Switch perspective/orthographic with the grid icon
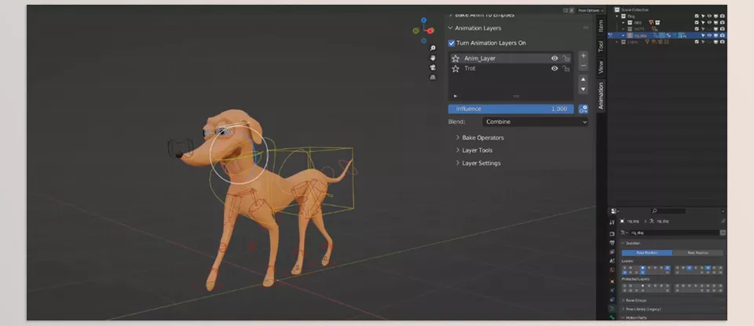This screenshot has height=326, width=754. pyautogui.click(x=433, y=78)
